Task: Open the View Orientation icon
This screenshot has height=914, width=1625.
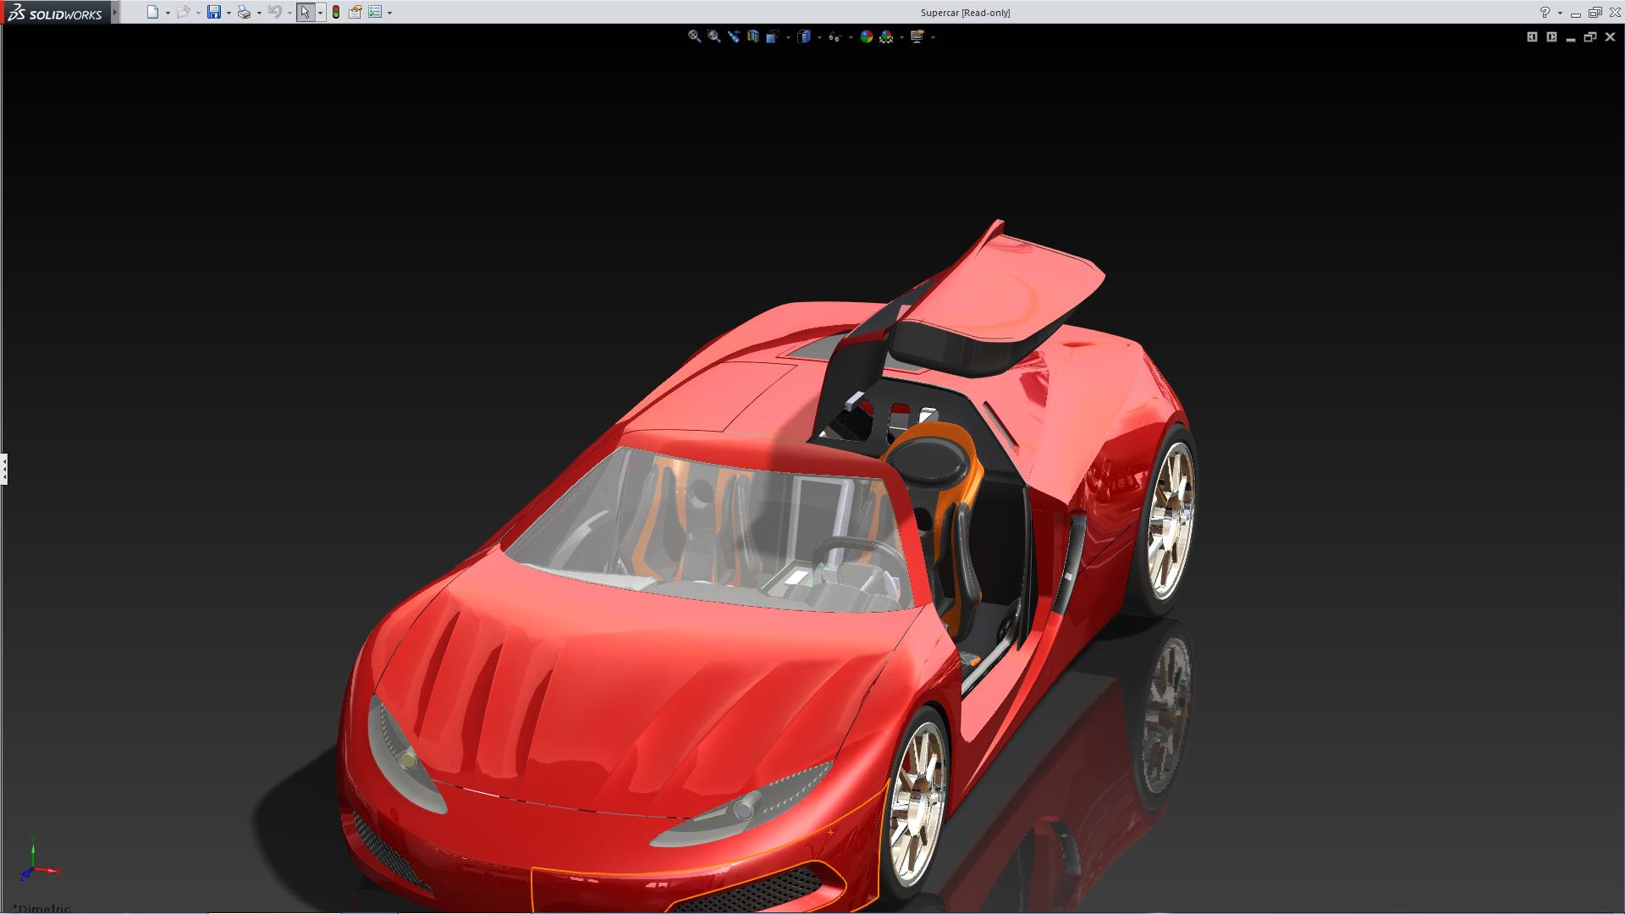Action: [x=772, y=36]
